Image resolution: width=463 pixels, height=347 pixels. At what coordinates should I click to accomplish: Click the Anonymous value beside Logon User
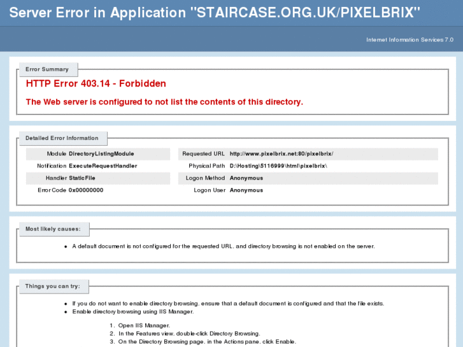(x=246, y=190)
